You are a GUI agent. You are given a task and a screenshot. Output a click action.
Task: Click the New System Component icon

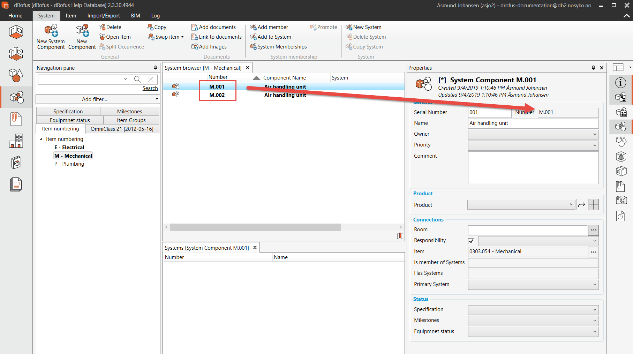click(x=51, y=31)
